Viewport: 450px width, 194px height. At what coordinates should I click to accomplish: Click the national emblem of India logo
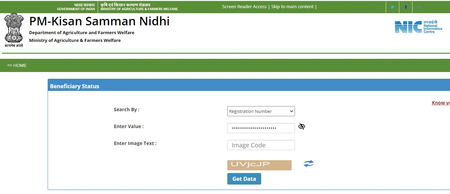pos(14,30)
